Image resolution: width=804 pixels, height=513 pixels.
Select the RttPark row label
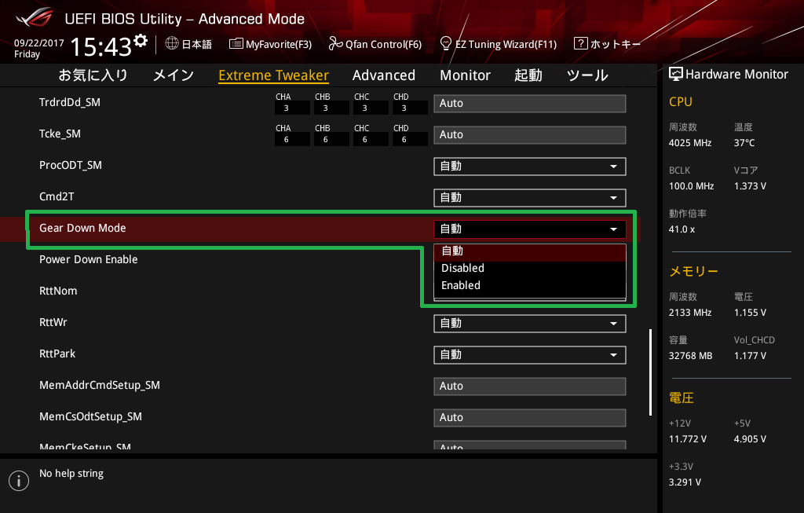(57, 354)
